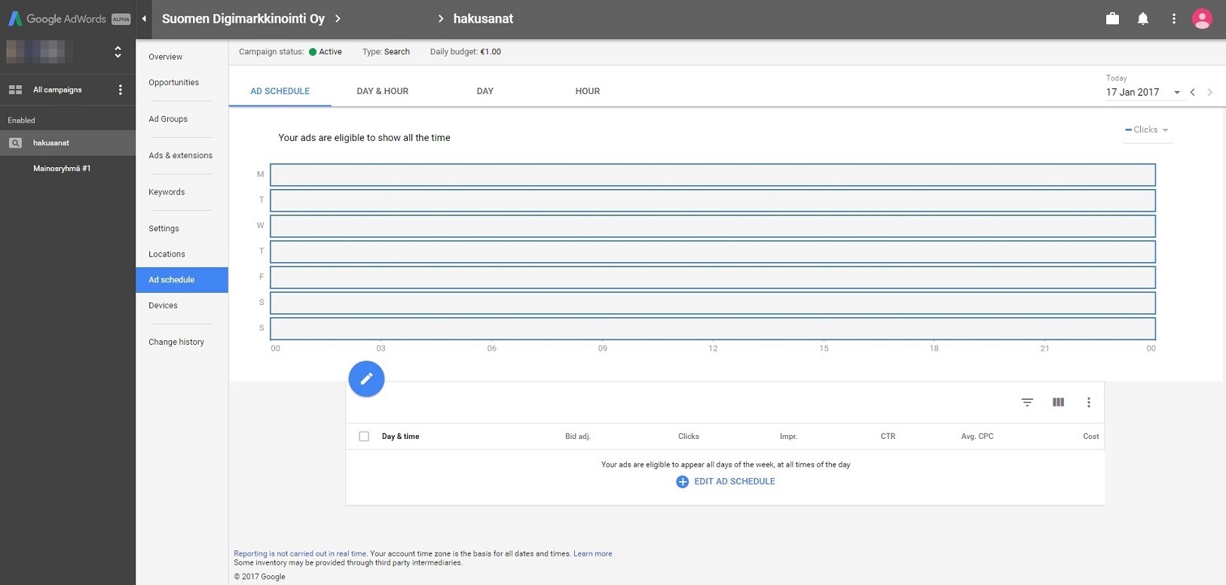This screenshot has width=1226, height=585.
Task: Click the Learn more link
Action: (x=592, y=553)
